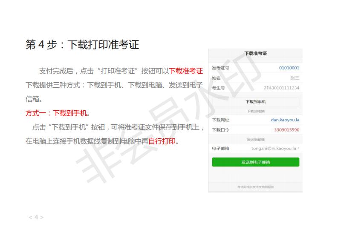Expand the 电子邮箱 row chevron arrow
Image resolution: width=338 pixels, height=238 pixels.
click(298, 148)
